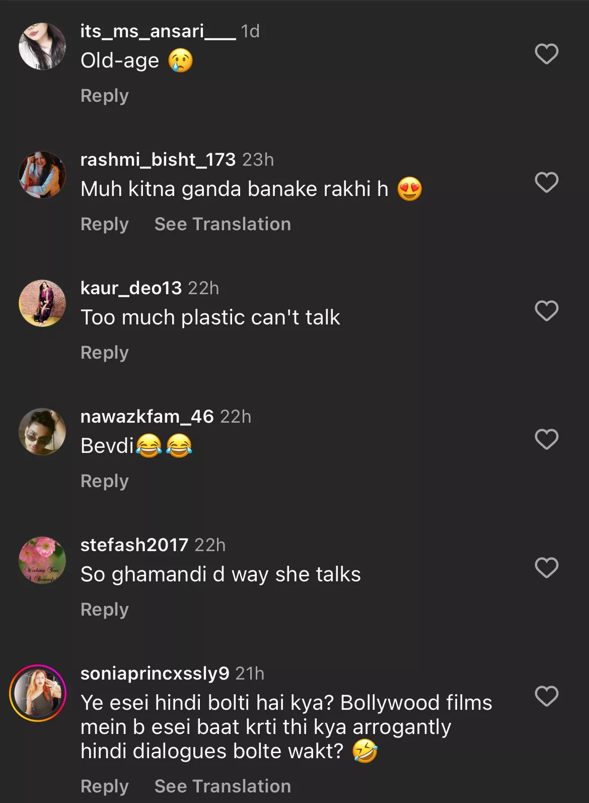See translation of rashmi_bisht_173's comment
The height and width of the screenshot is (803, 589).
223,224
